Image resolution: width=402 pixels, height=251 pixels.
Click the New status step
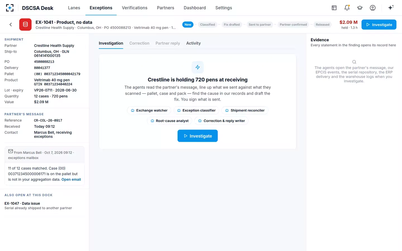point(188,25)
